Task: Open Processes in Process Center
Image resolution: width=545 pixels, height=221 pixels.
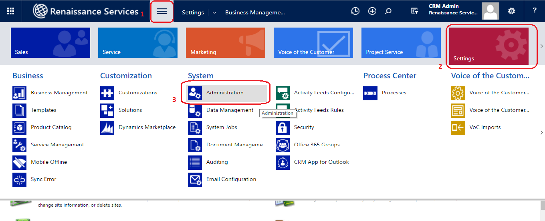Action: tap(394, 93)
